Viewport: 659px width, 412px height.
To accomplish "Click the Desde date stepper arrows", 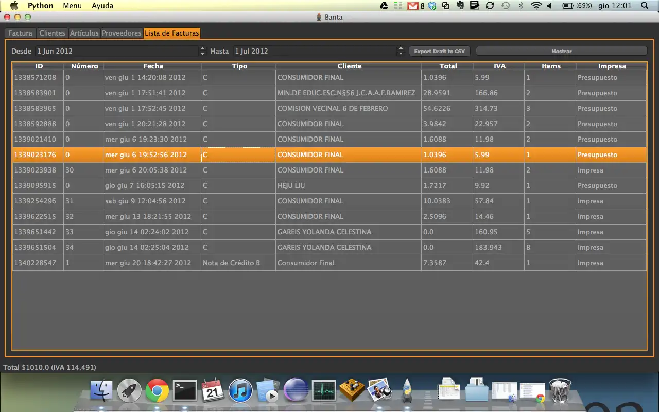I will click(x=202, y=51).
